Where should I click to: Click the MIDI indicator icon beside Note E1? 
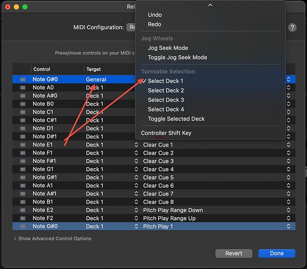pyautogui.click(x=23, y=145)
